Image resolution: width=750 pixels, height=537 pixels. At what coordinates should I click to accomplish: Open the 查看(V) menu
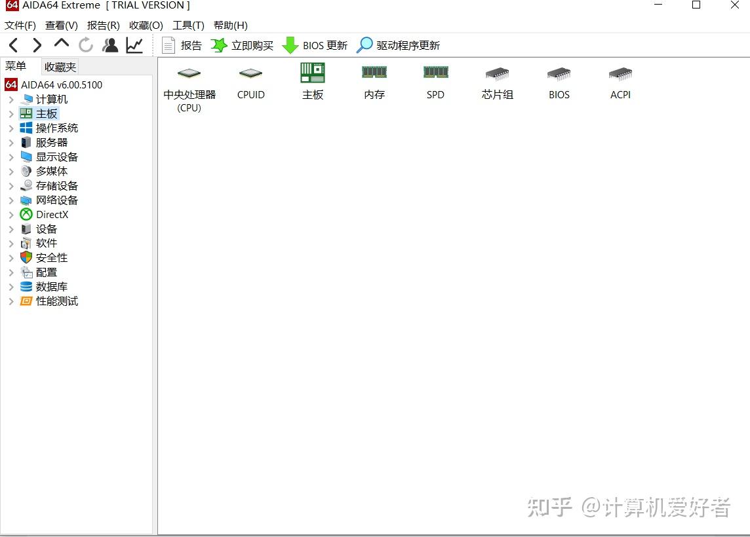click(x=61, y=26)
